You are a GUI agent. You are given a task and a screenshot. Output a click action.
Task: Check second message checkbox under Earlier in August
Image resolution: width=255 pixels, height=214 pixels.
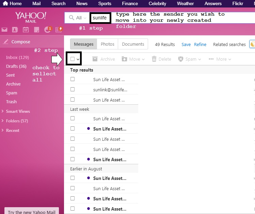click(x=73, y=188)
